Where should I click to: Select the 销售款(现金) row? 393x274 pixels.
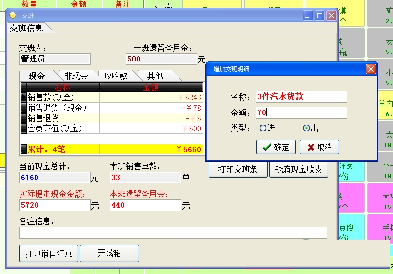tap(112, 97)
